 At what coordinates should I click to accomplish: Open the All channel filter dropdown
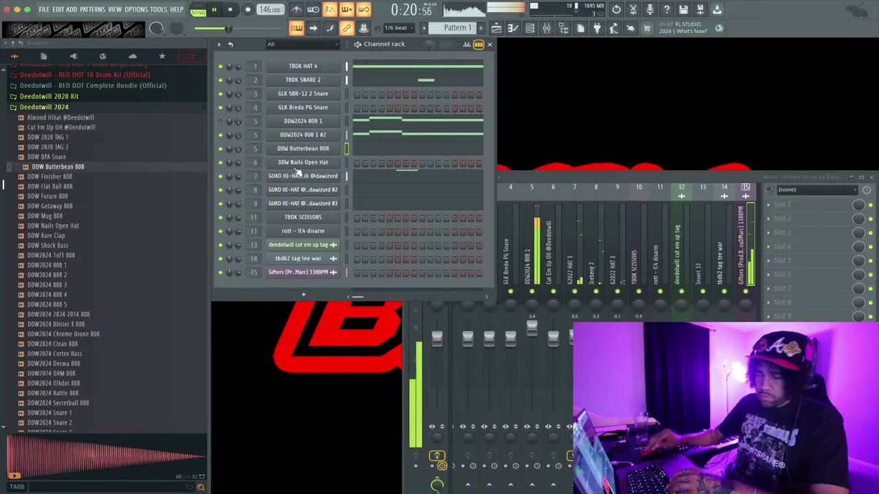(302, 45)
